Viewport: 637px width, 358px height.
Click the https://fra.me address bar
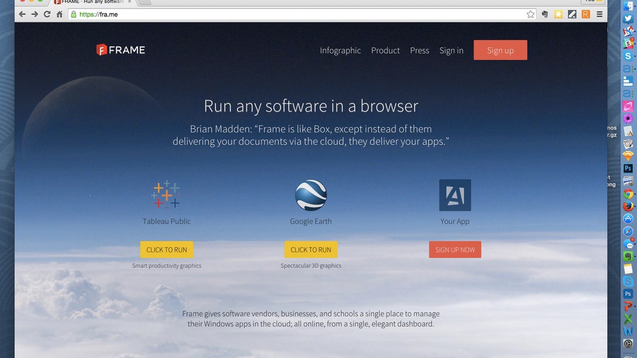pos(303,14)
